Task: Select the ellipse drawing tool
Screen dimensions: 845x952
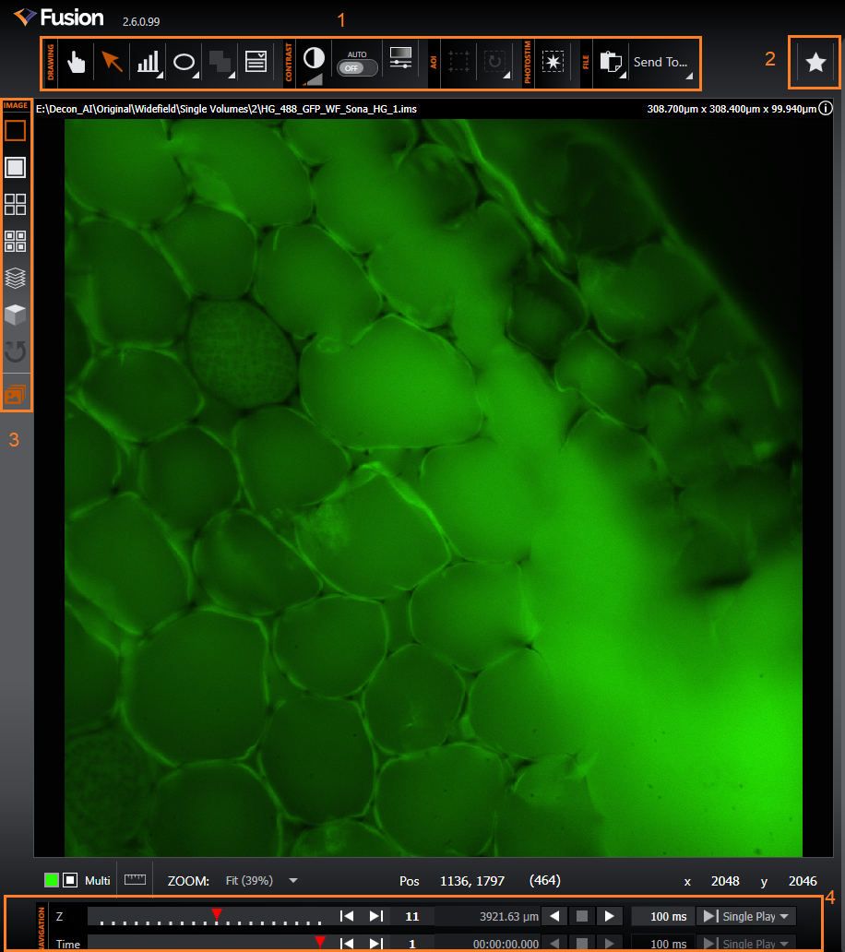Action: pyautogui.click(x=184, y=62)
